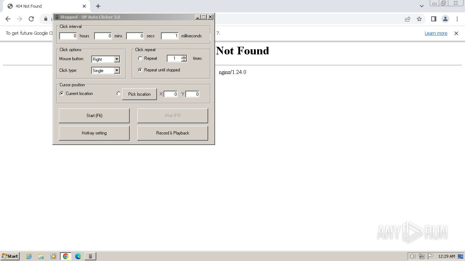This screenshot has width=465, height=261.
Task: Reload the 404 page
Action: (x=31, y=19)
